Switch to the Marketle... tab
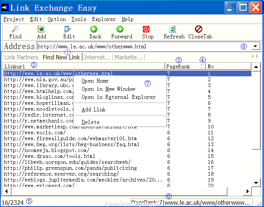The image size is (264, 207). click(x=128, y=57)
